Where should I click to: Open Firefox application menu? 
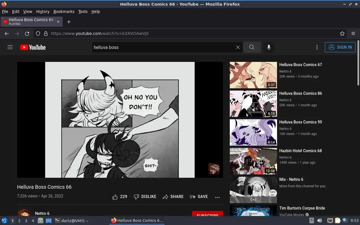point(353,33)
